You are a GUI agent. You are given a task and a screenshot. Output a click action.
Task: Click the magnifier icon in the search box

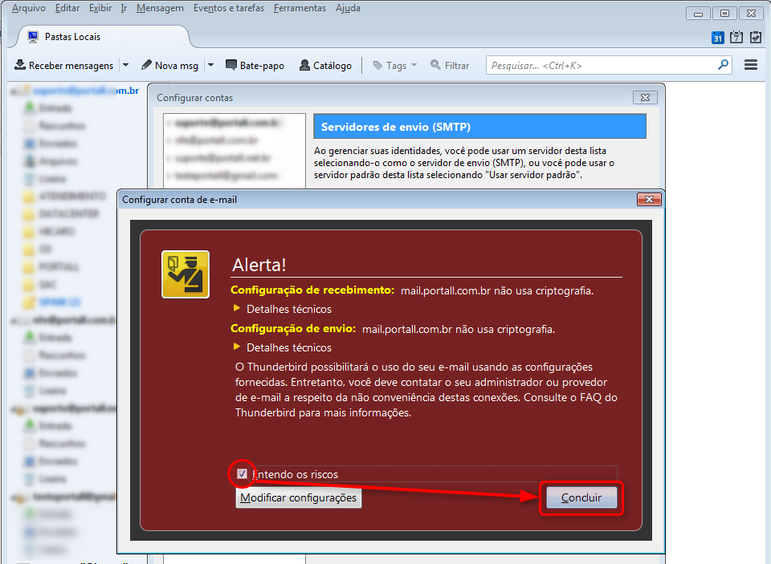click(723, 65)
